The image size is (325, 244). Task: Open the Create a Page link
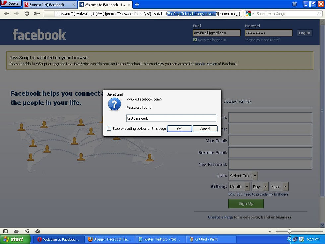[x=220, y=217]
